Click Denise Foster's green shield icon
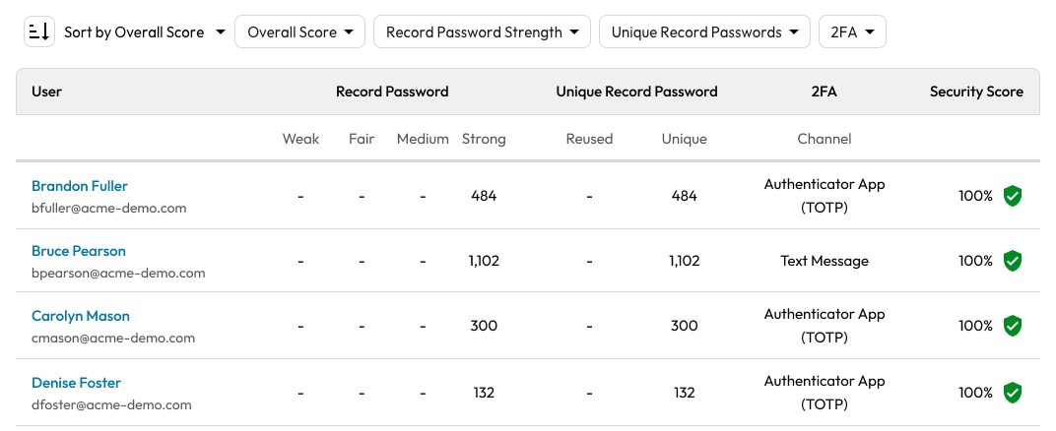The image size is (1056, 431). 1012,393
